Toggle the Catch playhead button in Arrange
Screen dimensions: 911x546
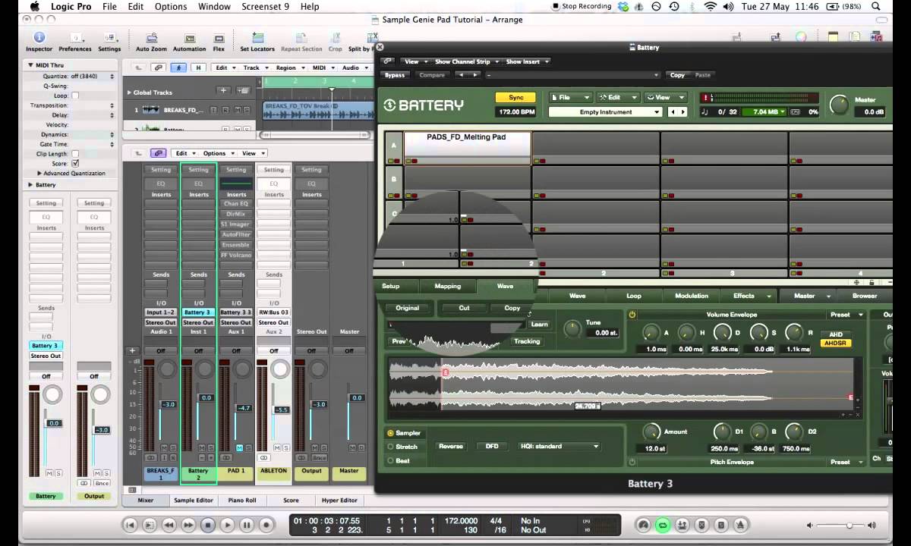(x=179, y=67)
